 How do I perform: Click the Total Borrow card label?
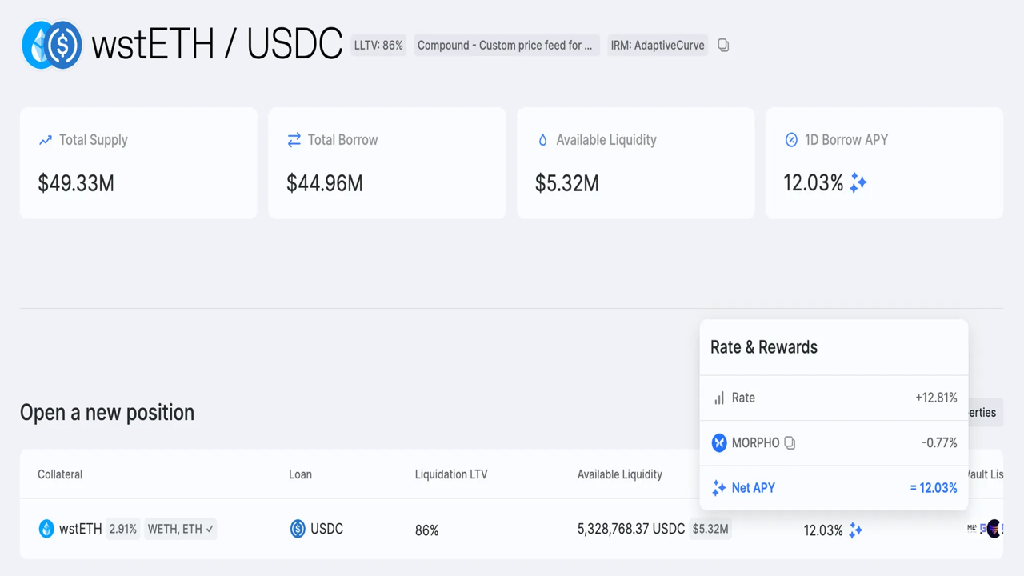(342, 140)
